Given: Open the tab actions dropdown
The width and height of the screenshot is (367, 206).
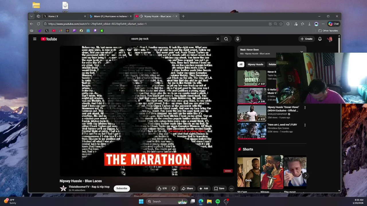Looking at the screenshot, I should coord(32,16).
